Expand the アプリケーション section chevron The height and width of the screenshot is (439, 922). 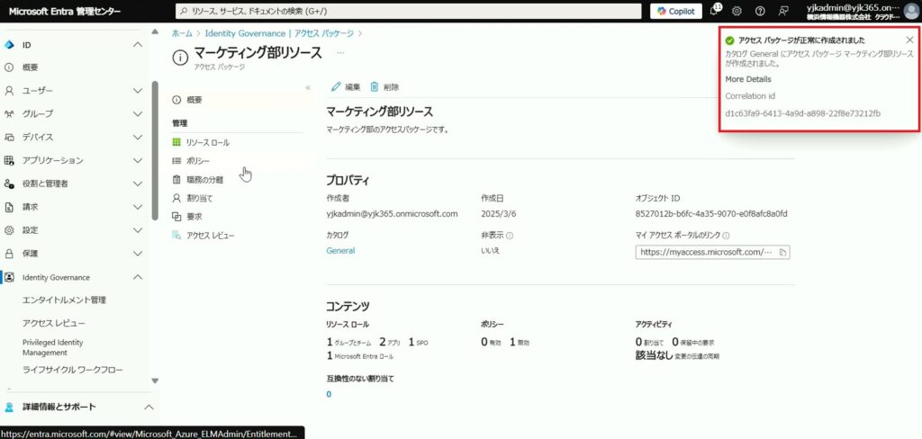pyautogui.click(x=138, y=160)
